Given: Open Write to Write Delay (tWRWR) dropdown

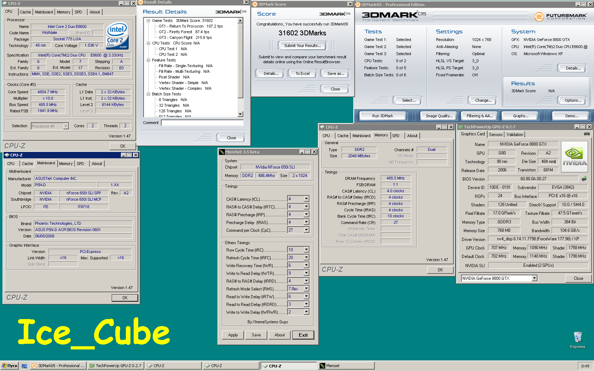Looking at the screenshot, I should [x=306, y=312].
